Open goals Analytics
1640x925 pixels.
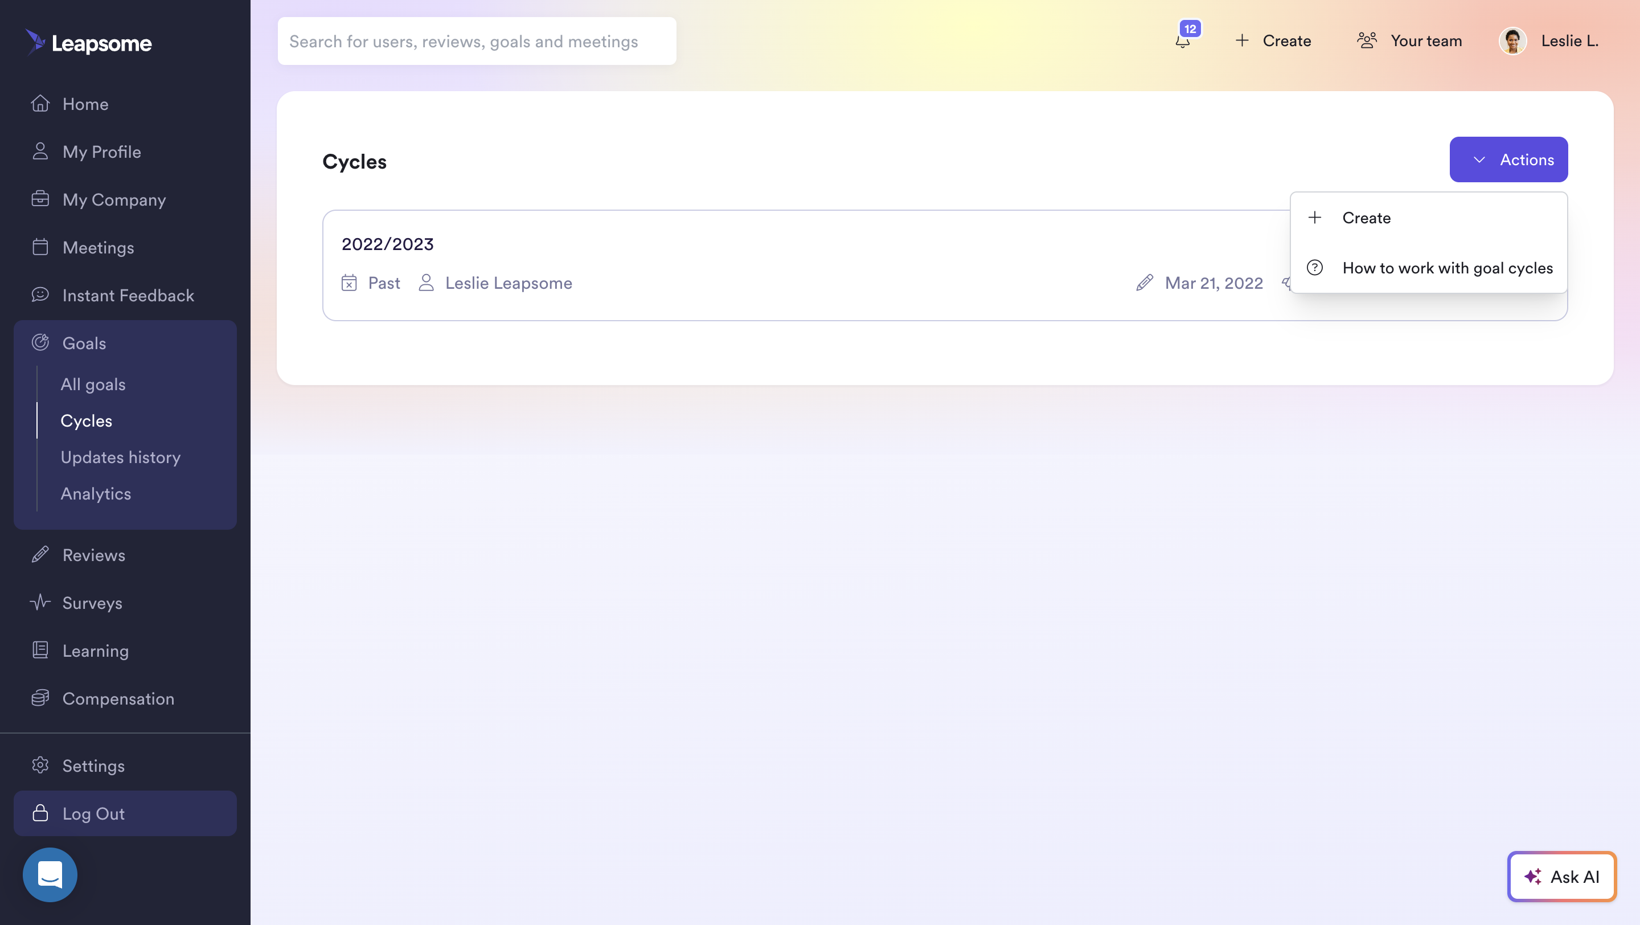point(96,493)
